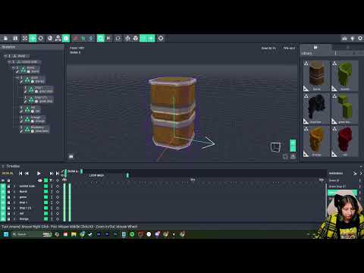Screen dimensions: 364x273
Task: Click the filter funnel icon in timeline header
Action: tap(51, 180)
